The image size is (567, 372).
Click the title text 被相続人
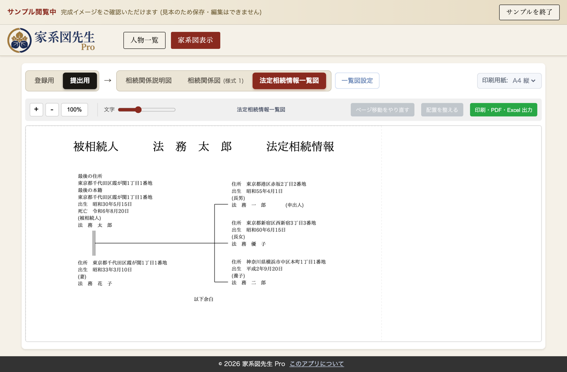point(96,147)
